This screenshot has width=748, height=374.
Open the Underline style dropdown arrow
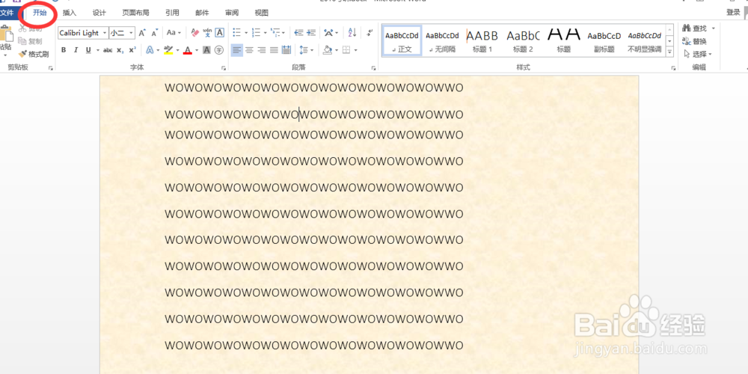point(98,50)
